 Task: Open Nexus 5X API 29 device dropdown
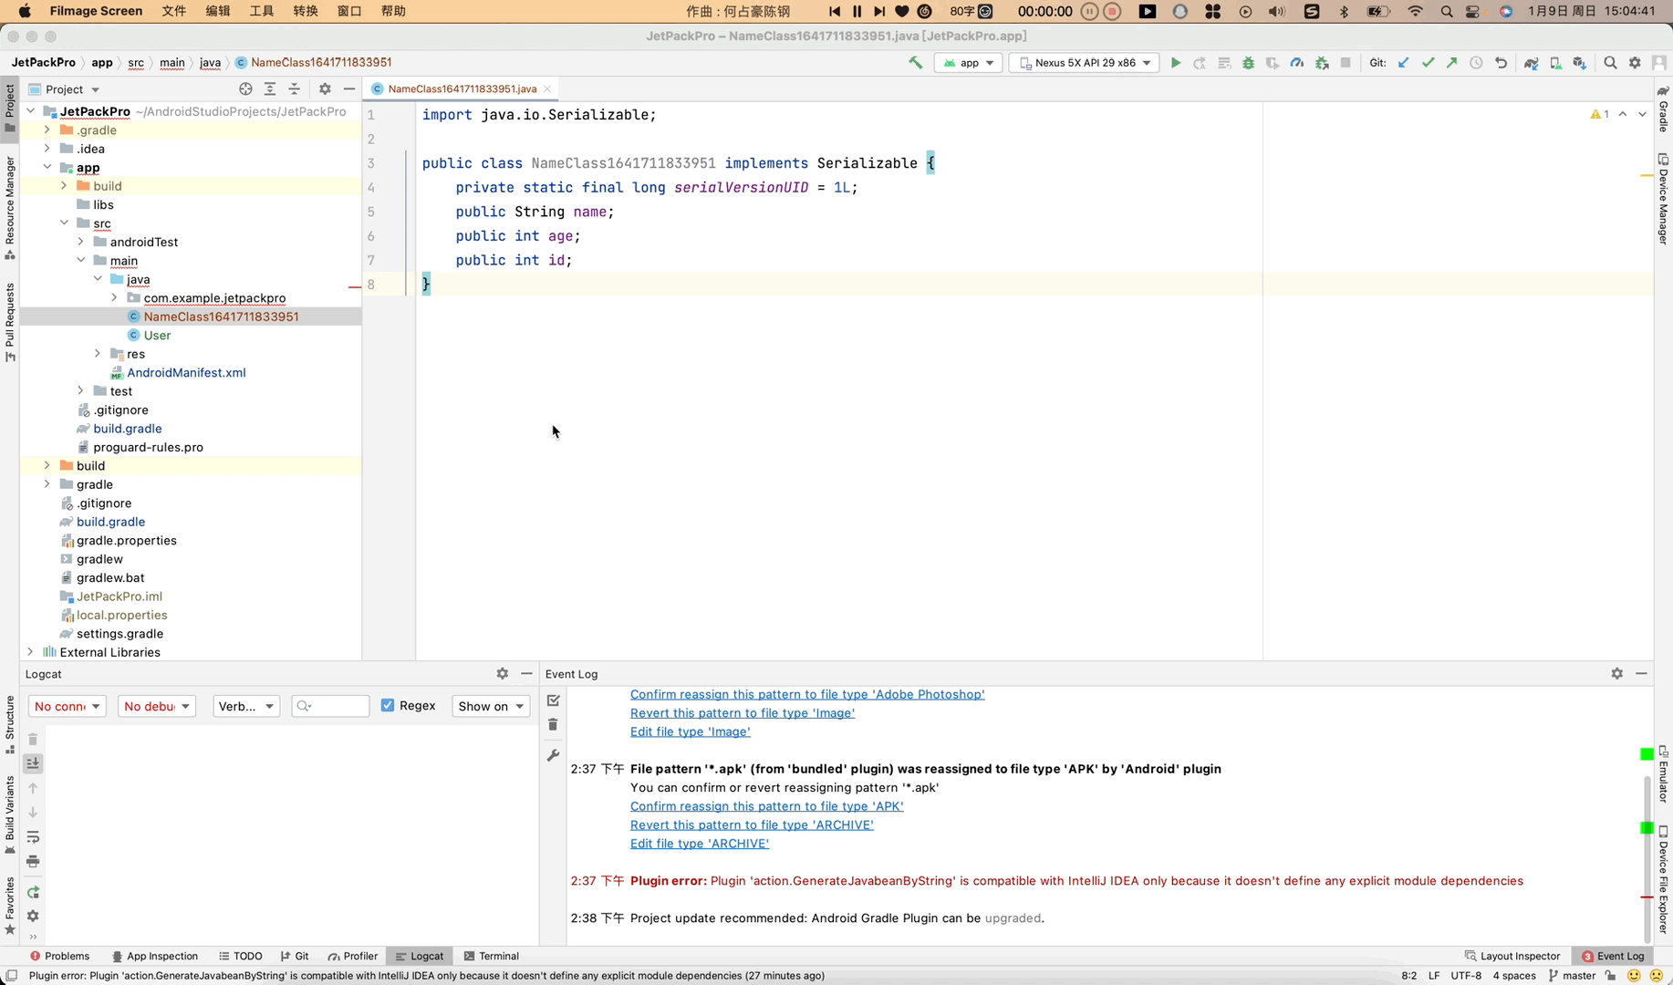point(1084,63)
